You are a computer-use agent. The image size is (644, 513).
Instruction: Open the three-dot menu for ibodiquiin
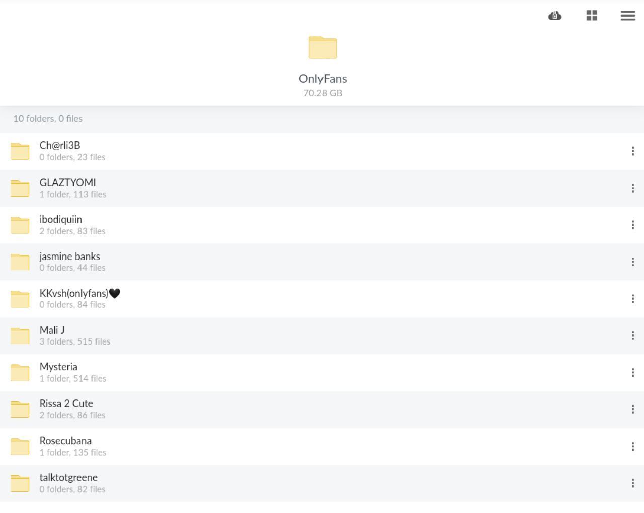[632, 225]
